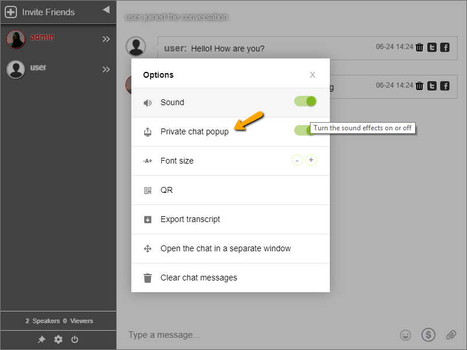Open the chat in a separate window
This screenshot has height=350, width=467.
[226, 248]
